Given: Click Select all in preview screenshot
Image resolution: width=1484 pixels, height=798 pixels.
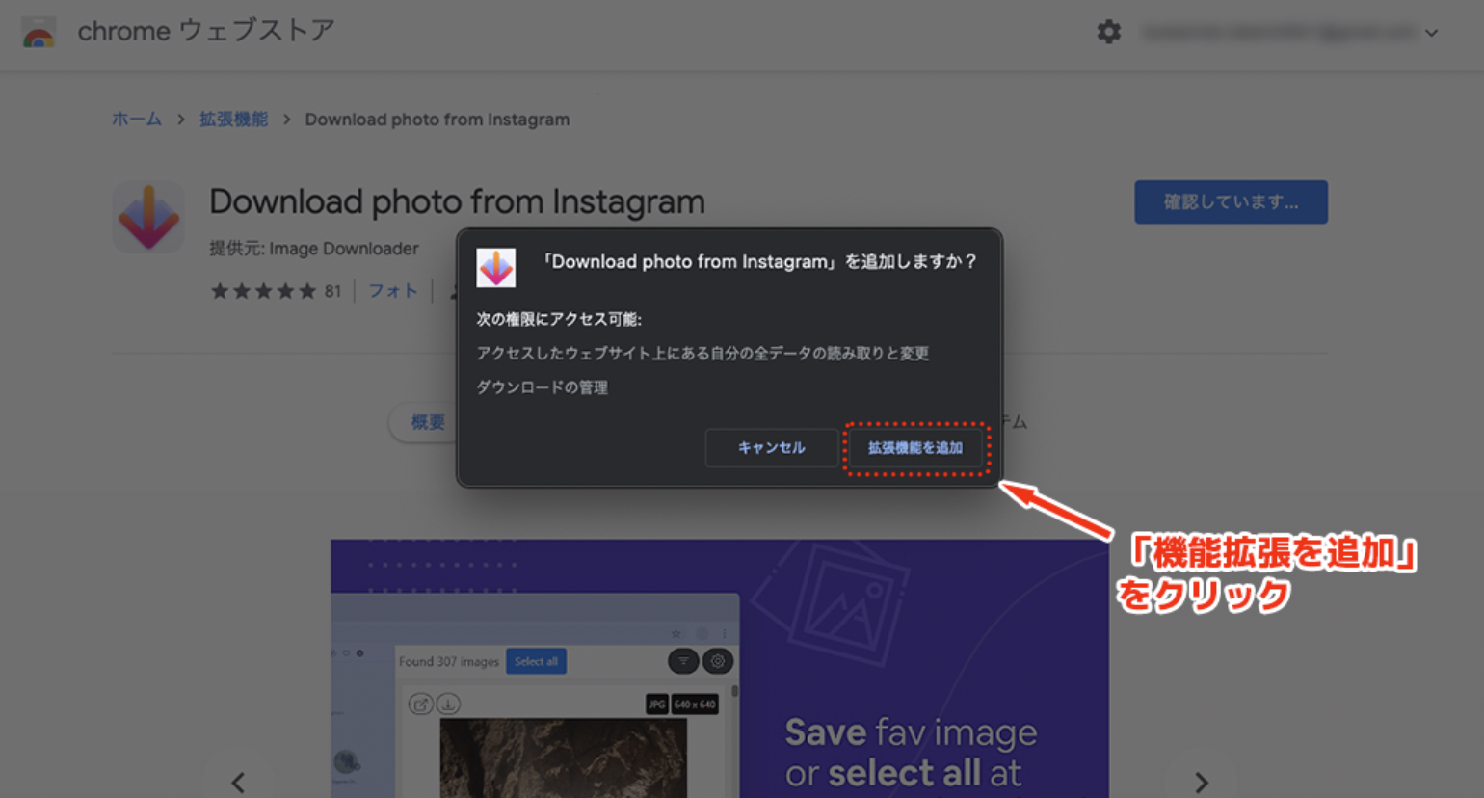Looking at the screenshot, I should [x=536, y=662].
